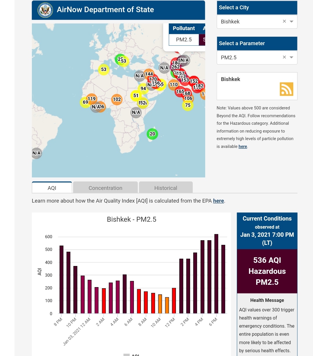Click the green map marker labeled 20

point(152,134)
